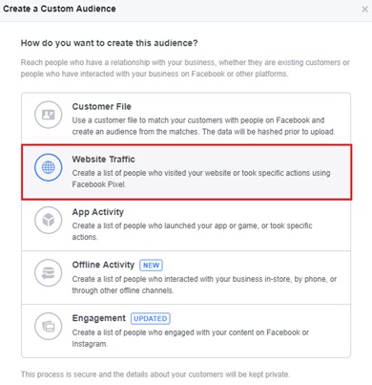This screenshot has width=372, height=385.
Task: Click the Engagement Facebook or Instagram description
Action: (x=191, y=338)
